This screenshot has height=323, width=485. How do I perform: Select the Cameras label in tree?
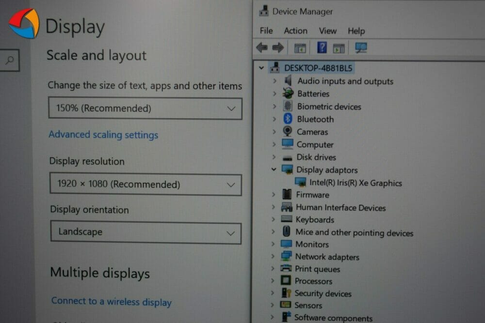tap(312, 132)
